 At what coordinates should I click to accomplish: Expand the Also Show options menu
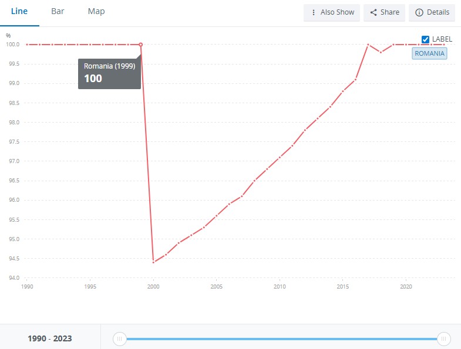coord(331,12)
